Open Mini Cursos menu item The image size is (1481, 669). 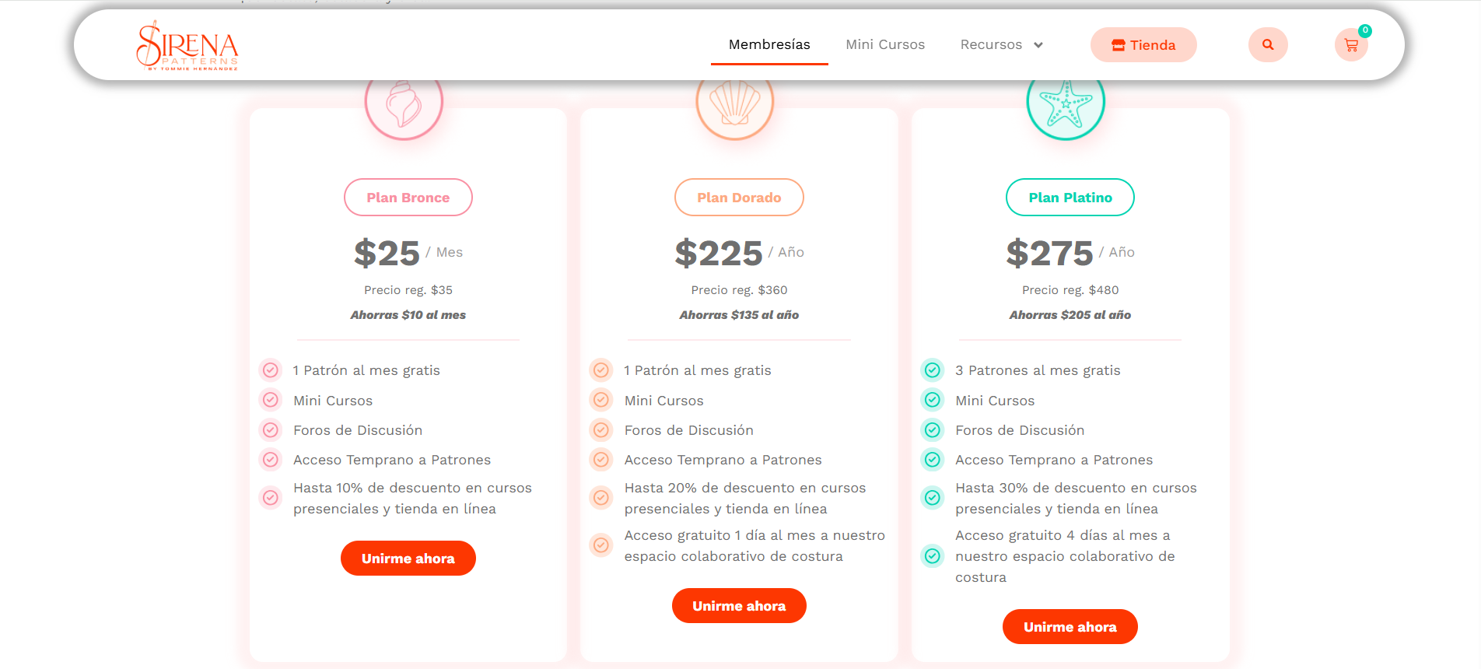[x=885, y=45]
